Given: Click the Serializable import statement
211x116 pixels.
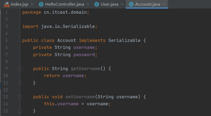Looking at the screenshot, I should [x=60, y=27].
